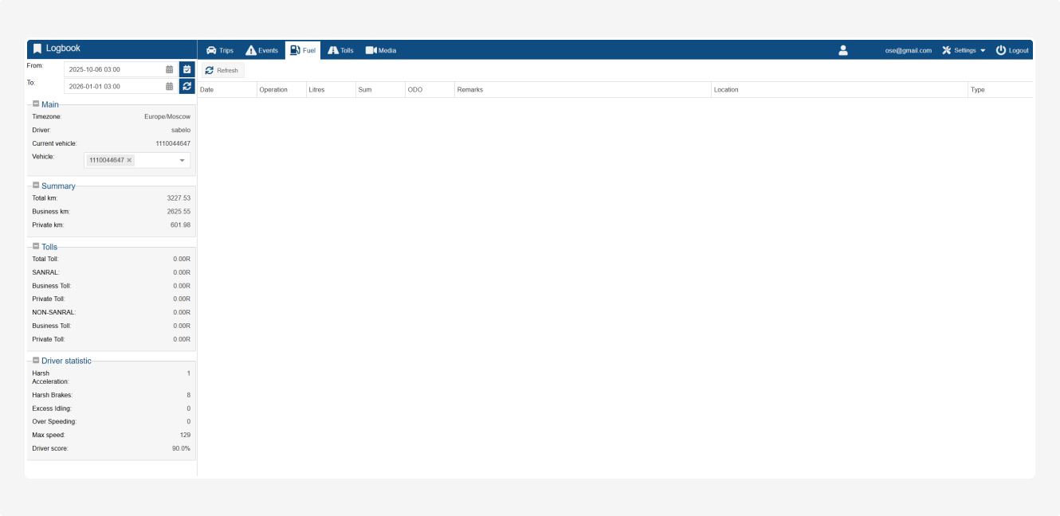Open the From date calendar picker
1060x516 pixels.
coord(169,69)
